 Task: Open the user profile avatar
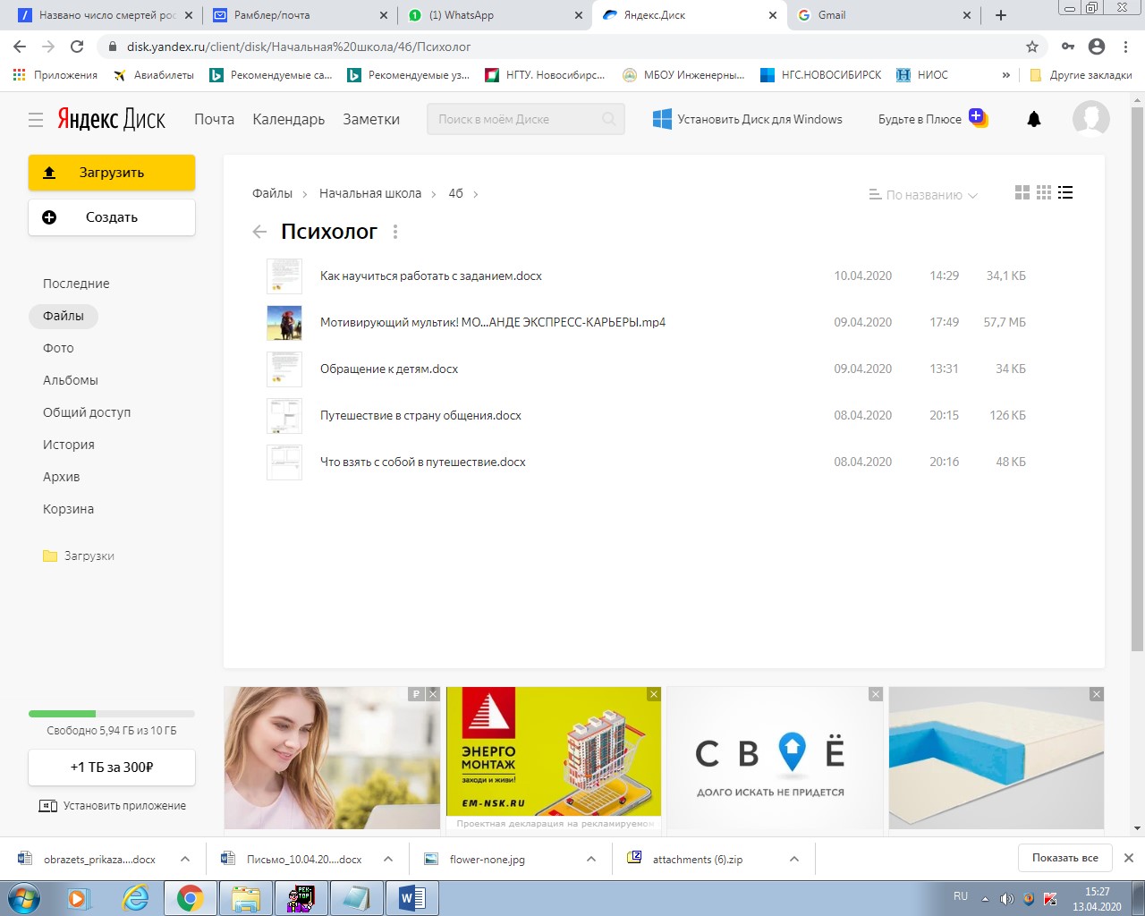click(1090, 119)
